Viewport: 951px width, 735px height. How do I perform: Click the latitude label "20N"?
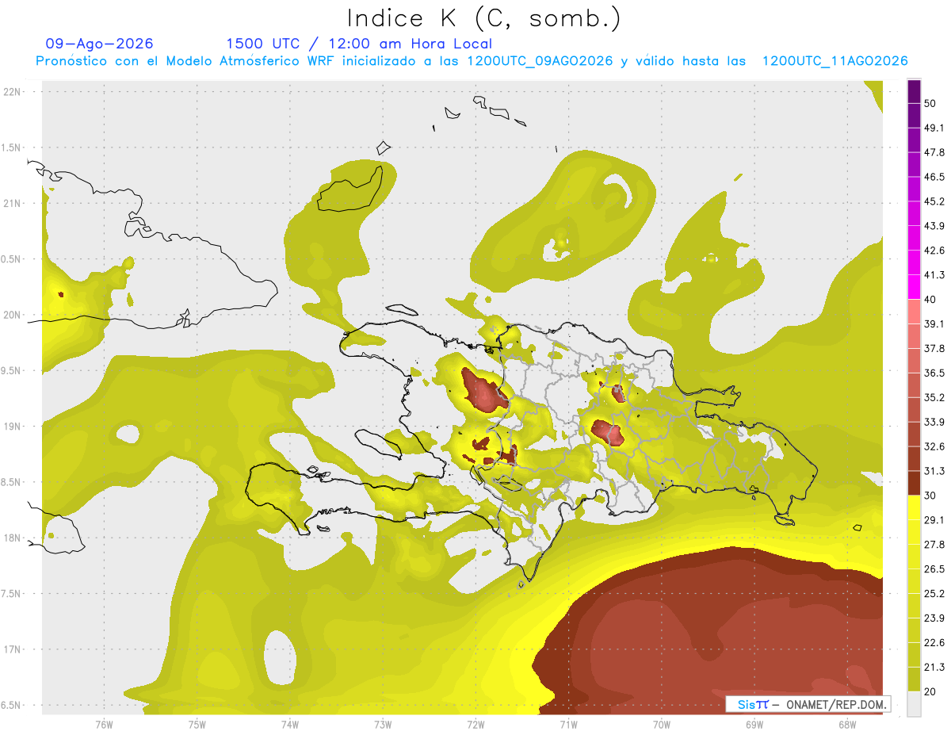pyautogui.click(x=13, y=315)
